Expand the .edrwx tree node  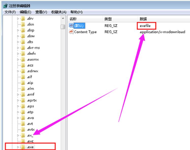(x=18, y=71)
